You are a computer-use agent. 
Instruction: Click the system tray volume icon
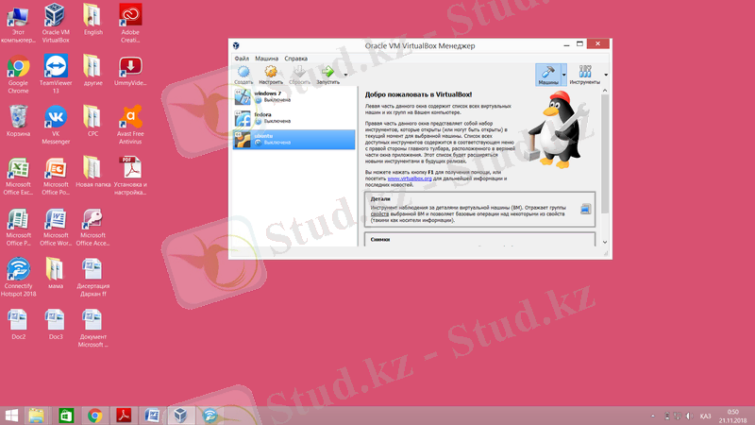click(689, 416)
